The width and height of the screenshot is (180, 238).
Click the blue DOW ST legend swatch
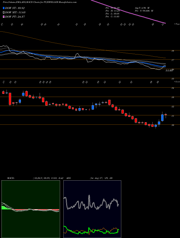click(x=4, y=8)
